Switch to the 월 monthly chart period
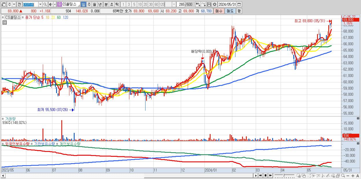 [94, 4]
